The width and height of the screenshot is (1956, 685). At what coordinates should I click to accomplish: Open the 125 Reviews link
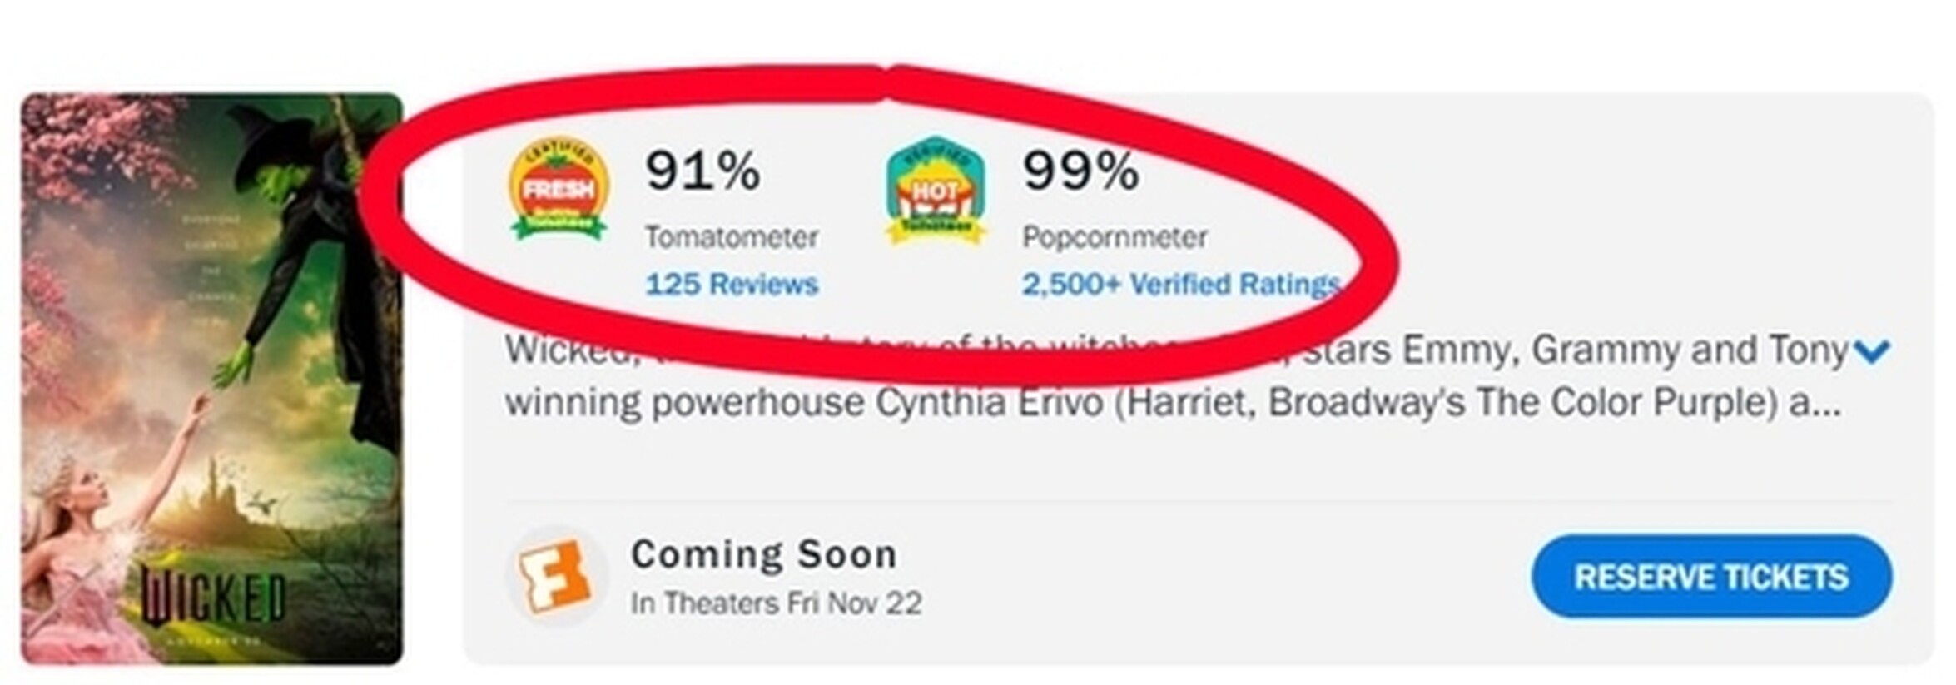click(x=732, y=285)
